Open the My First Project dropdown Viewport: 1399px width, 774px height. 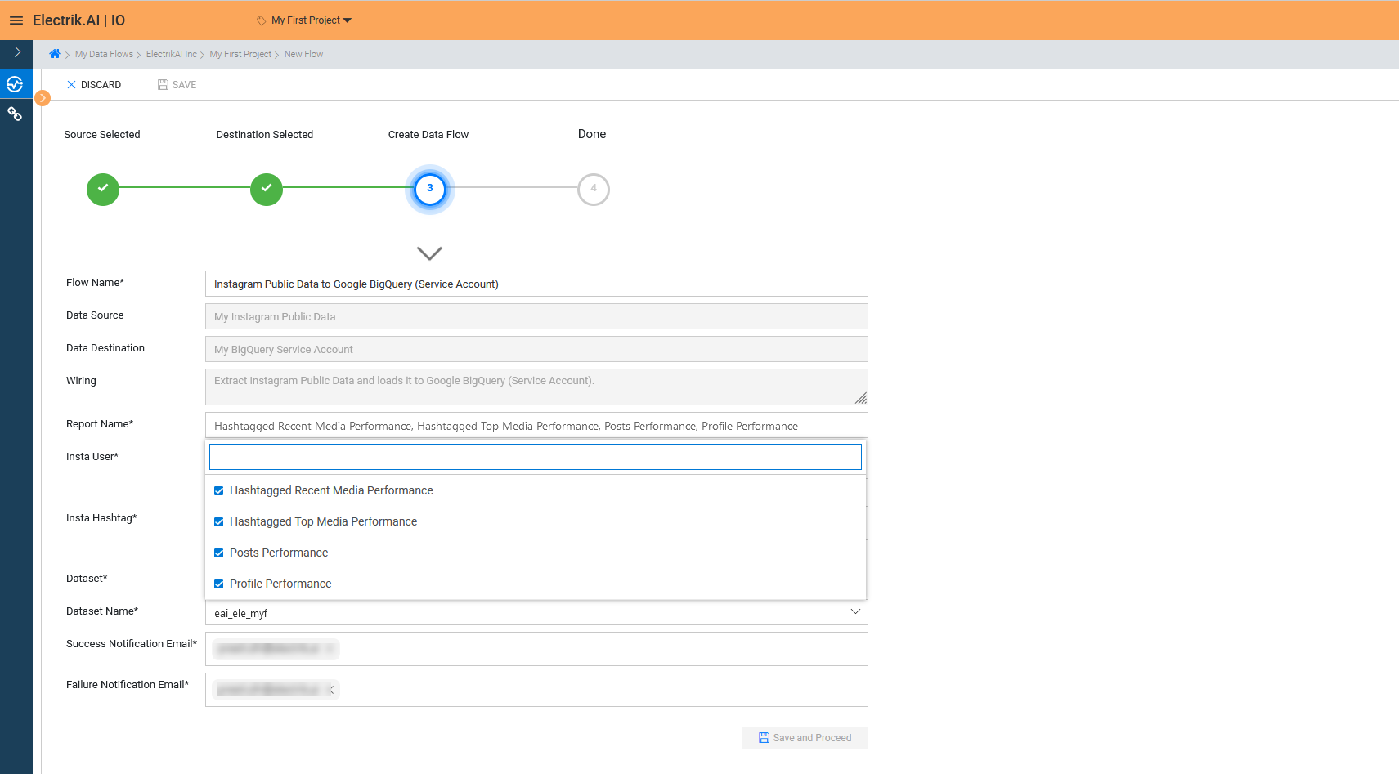tap(303, 20)
